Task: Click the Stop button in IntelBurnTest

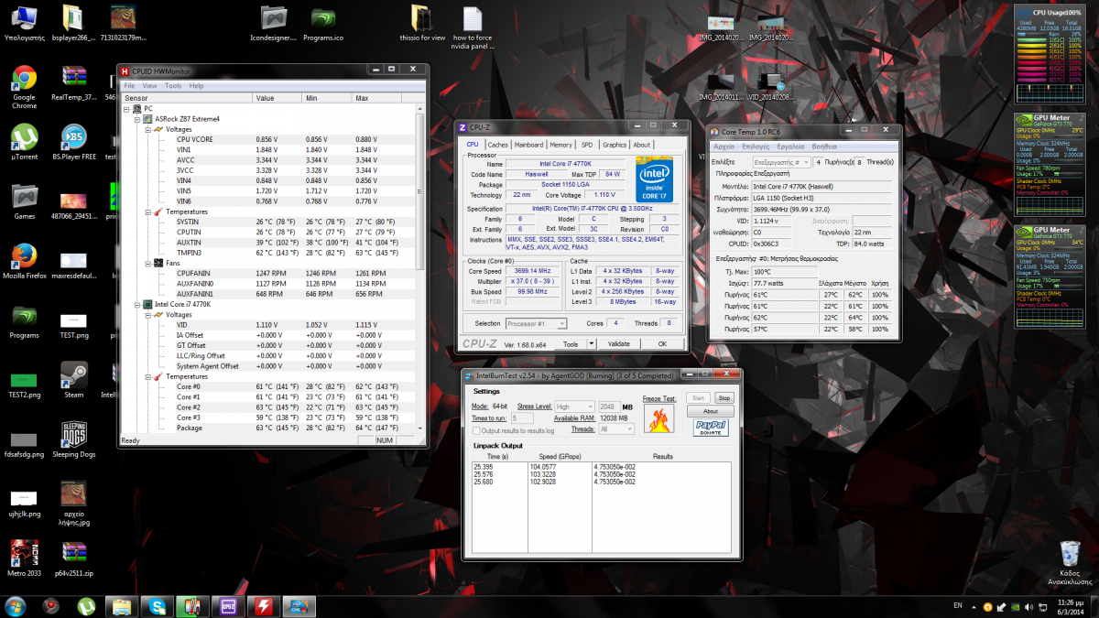Action: click(x=724, y=398)
